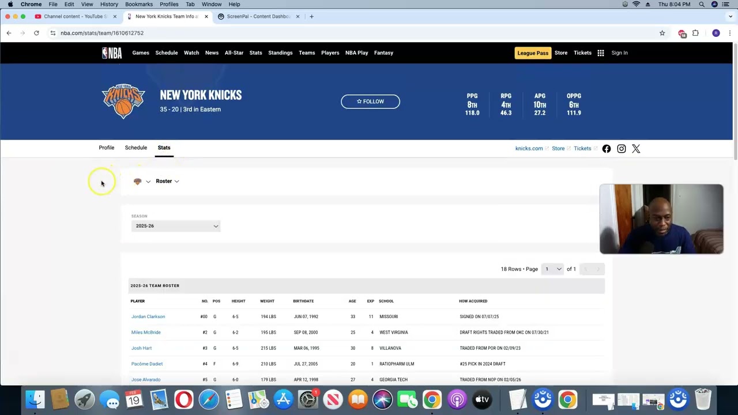Open Apple TV from the Dock
738x415 pixels.
482,399
